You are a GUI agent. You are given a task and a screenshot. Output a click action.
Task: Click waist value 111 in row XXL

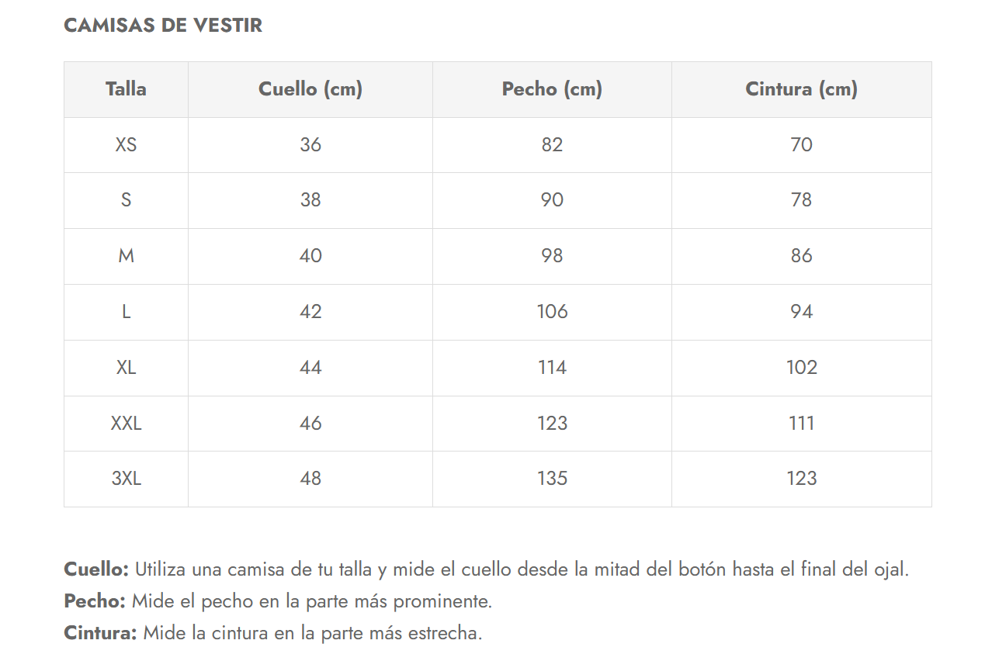click(x=801, y=424)
